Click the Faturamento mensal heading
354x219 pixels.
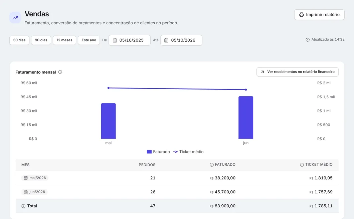(36, 72)
